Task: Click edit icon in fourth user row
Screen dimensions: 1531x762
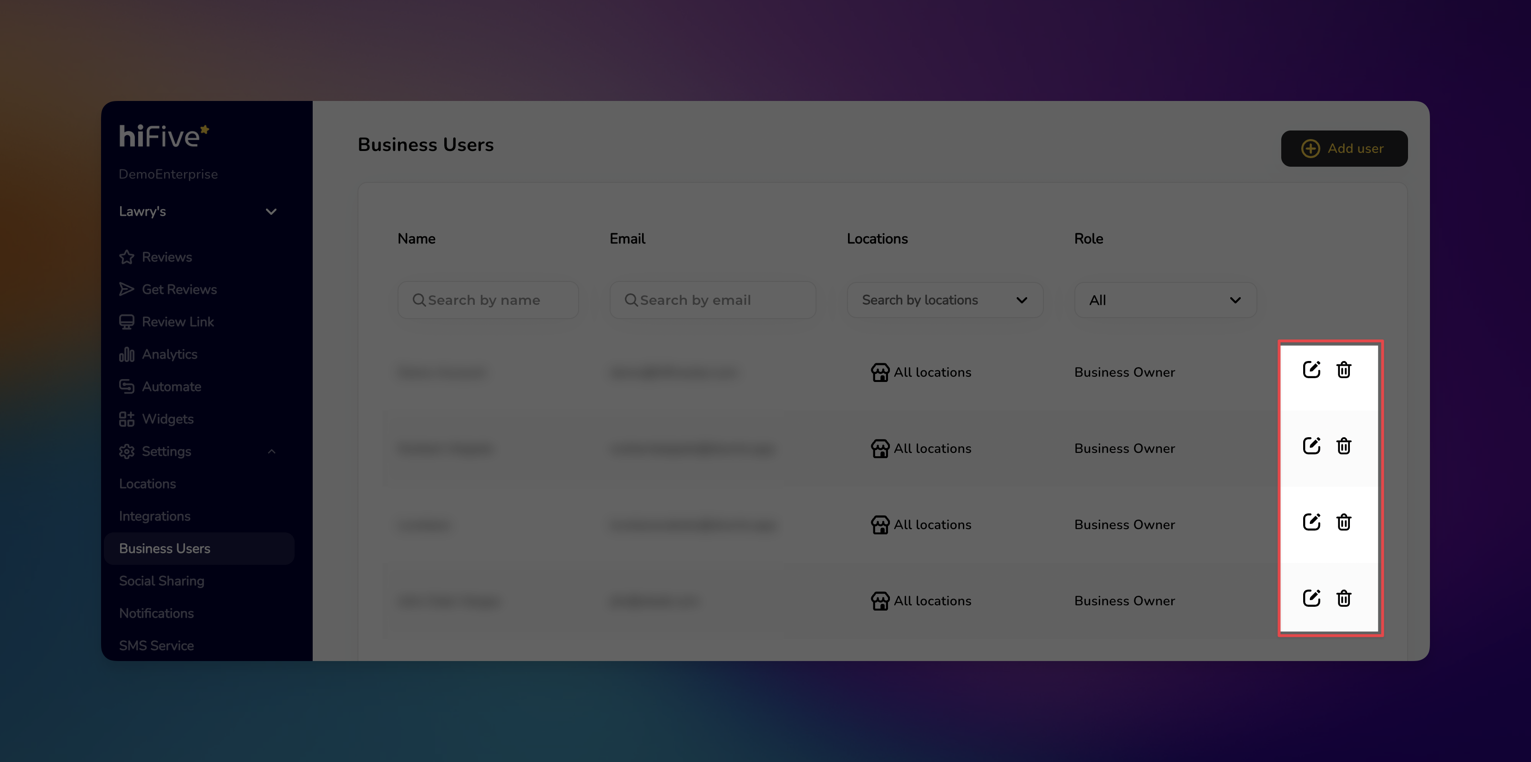Action: click(x=1311, y=598)
